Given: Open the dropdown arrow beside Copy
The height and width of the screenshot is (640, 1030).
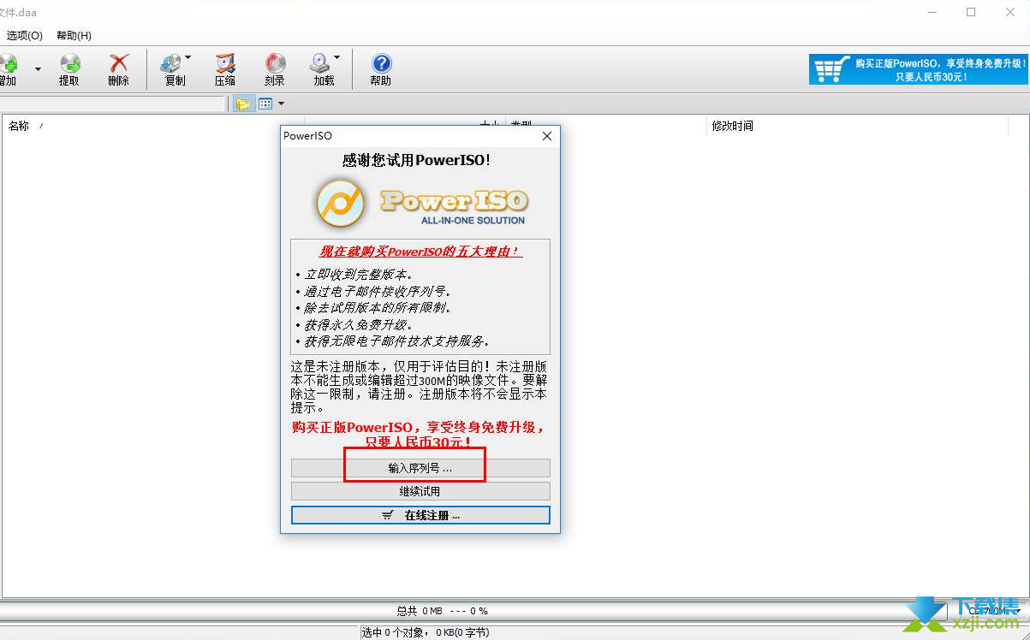Looking at the screenshot, I should coord(188,58).
